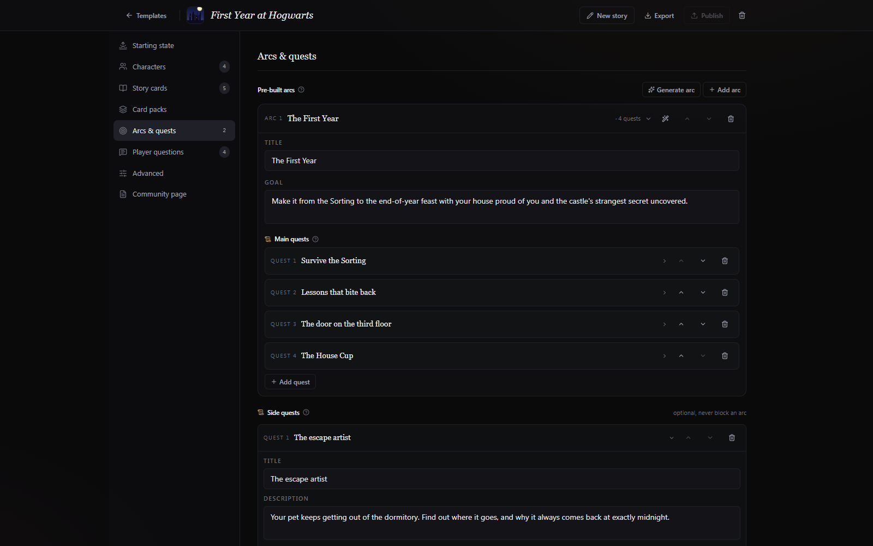The width and height of the screenshot is (873, 546).
Task: Open Advanced settings section
Action: click(x=174, y=173)
